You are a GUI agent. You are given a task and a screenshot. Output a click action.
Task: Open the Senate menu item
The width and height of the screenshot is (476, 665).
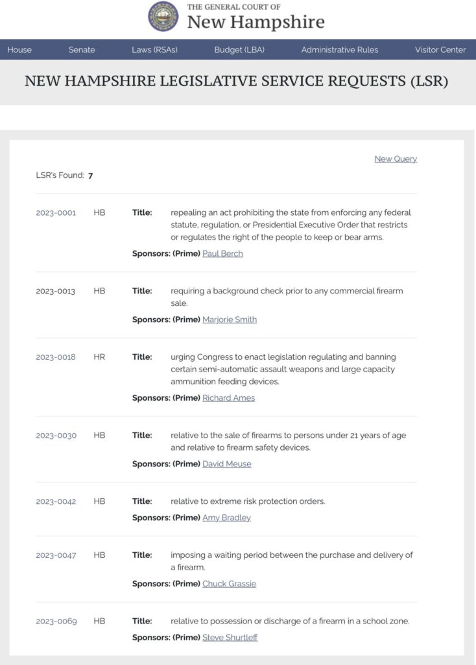82,49
